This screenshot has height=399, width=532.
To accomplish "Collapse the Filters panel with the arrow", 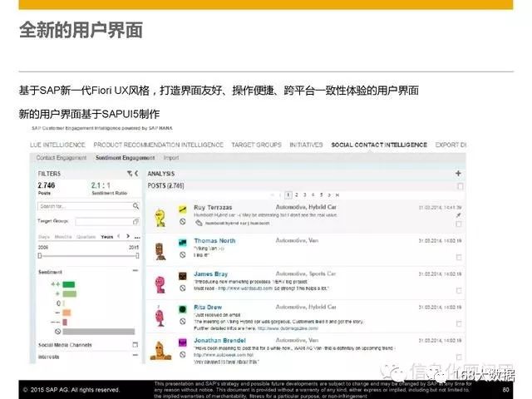I will pyautogui.click(x=136, y=174).
